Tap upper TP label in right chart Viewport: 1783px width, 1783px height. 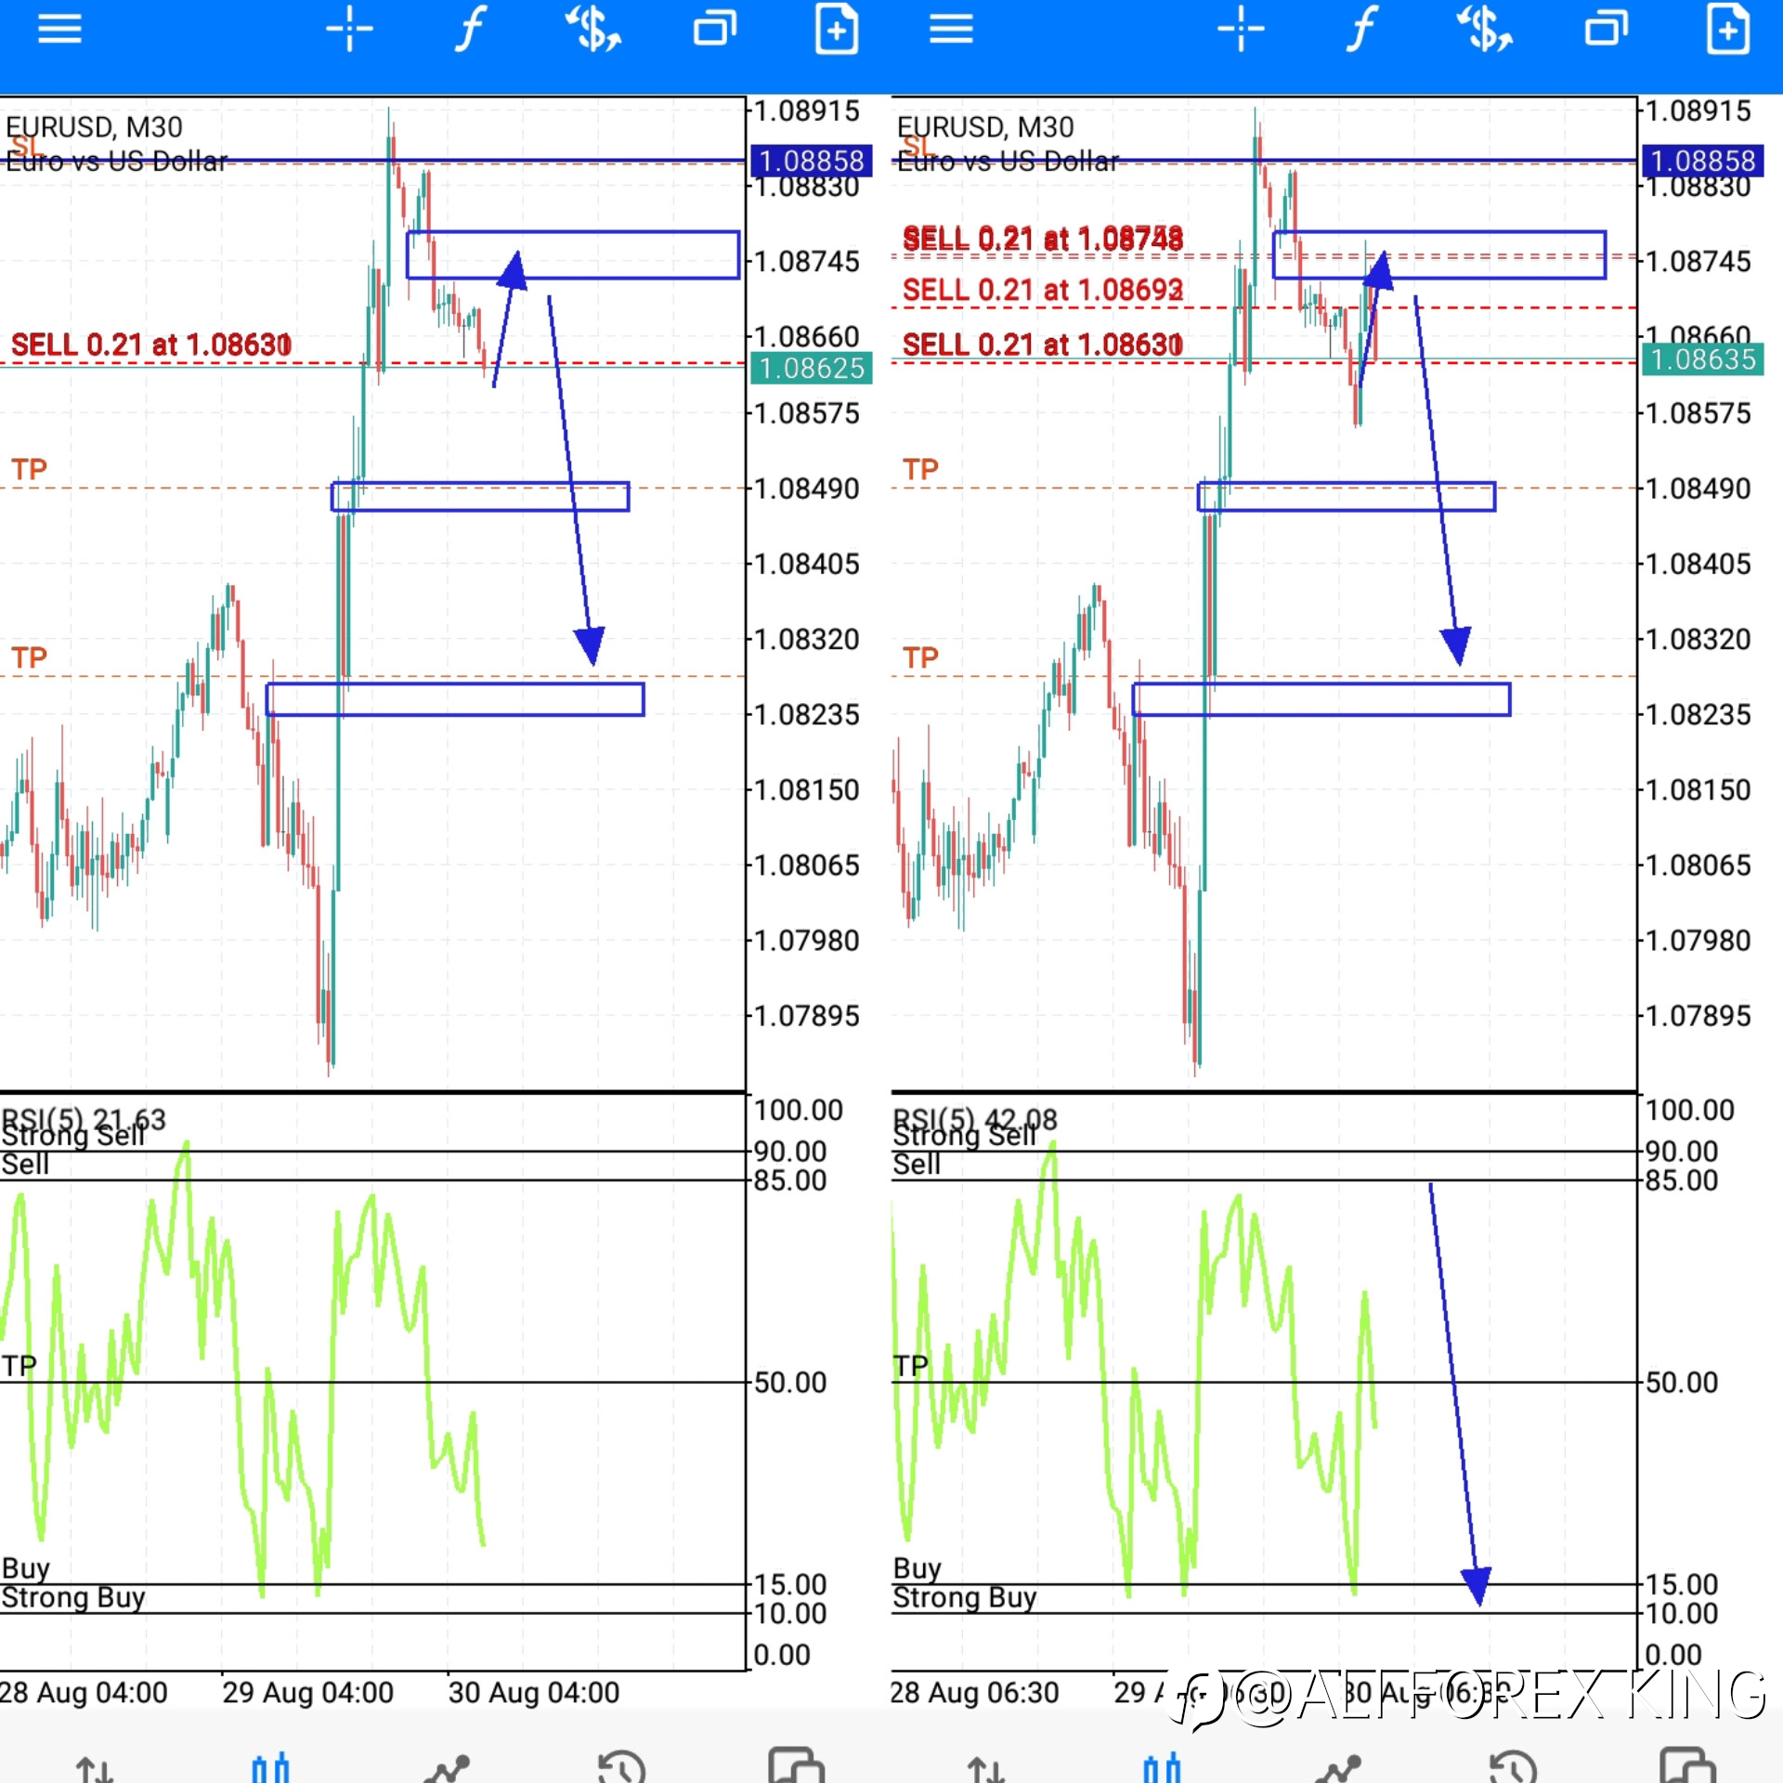920,470
